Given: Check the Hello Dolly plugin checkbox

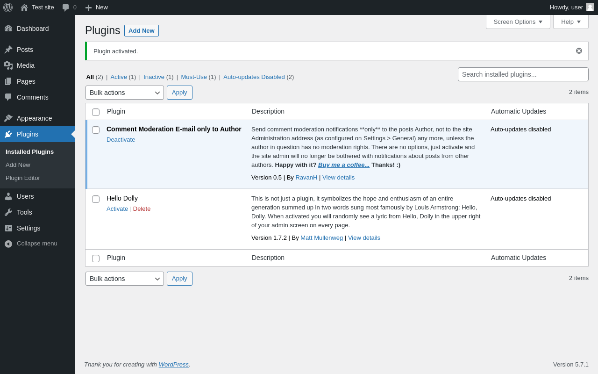Looking at the screenshot, I should coord(96,199).
